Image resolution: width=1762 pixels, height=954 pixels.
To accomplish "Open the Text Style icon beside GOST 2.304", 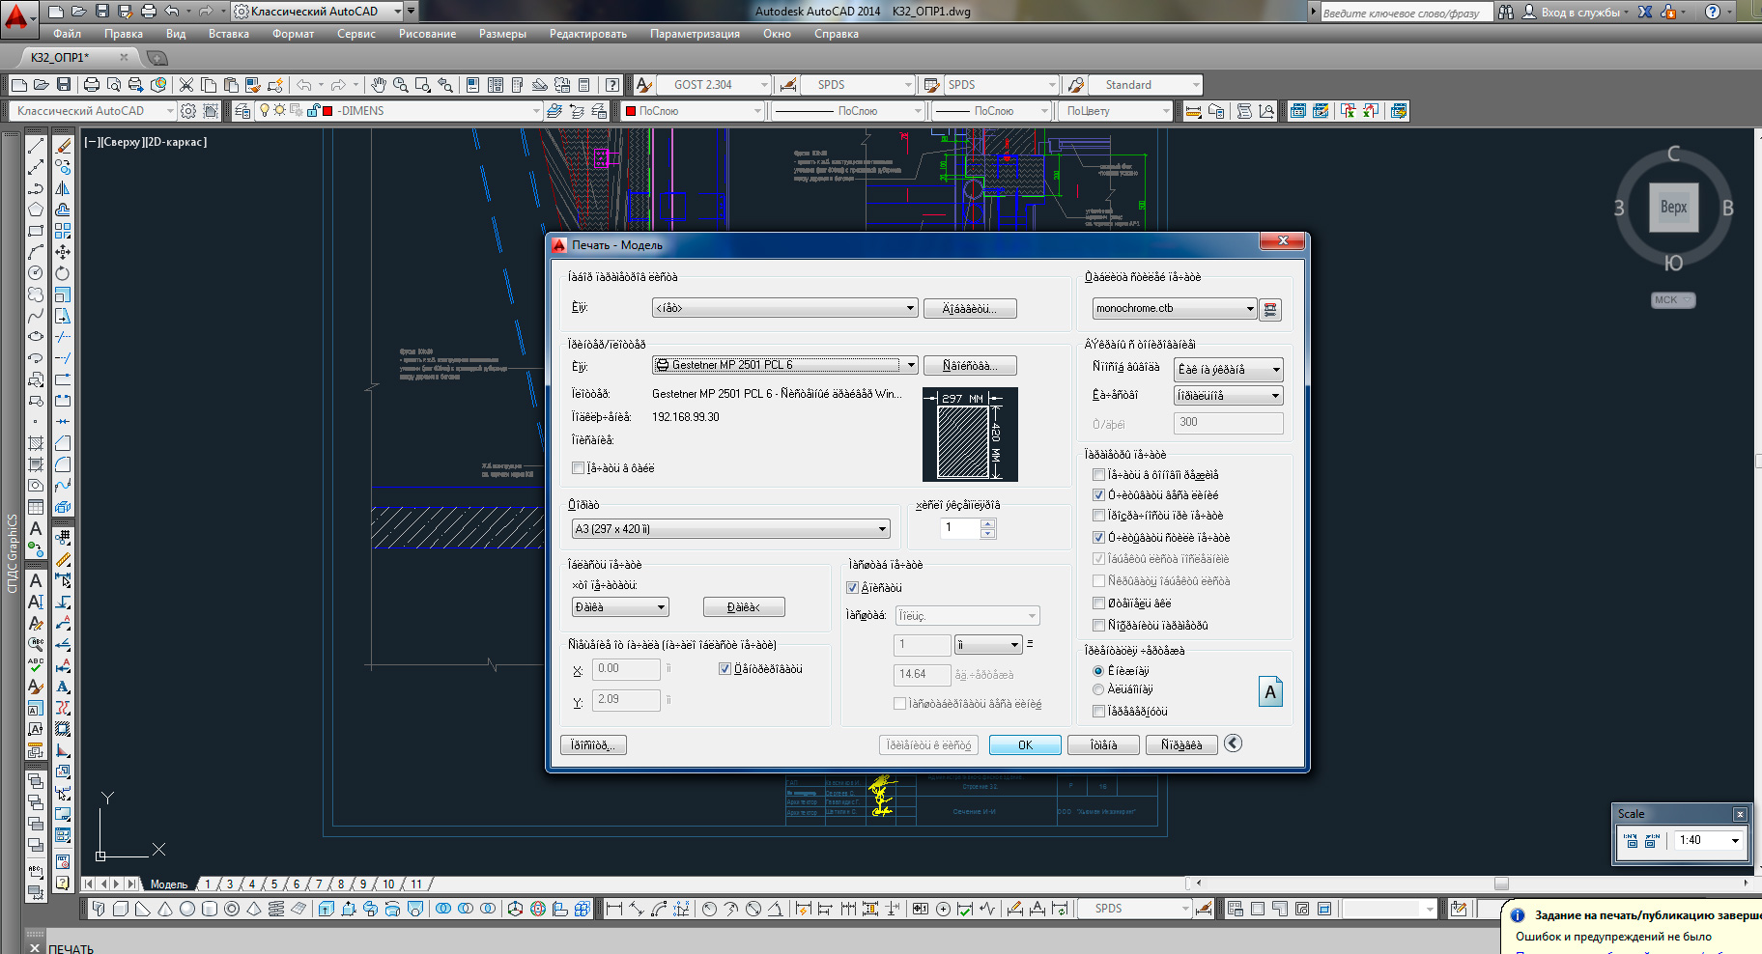I will click(644, 85).
